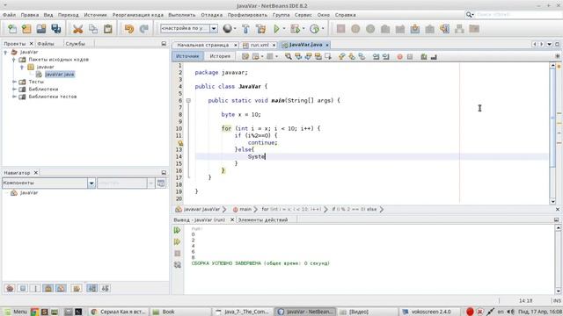
Task: Select JavaVar.java in the project tree
Action: [x=60, y=74]
